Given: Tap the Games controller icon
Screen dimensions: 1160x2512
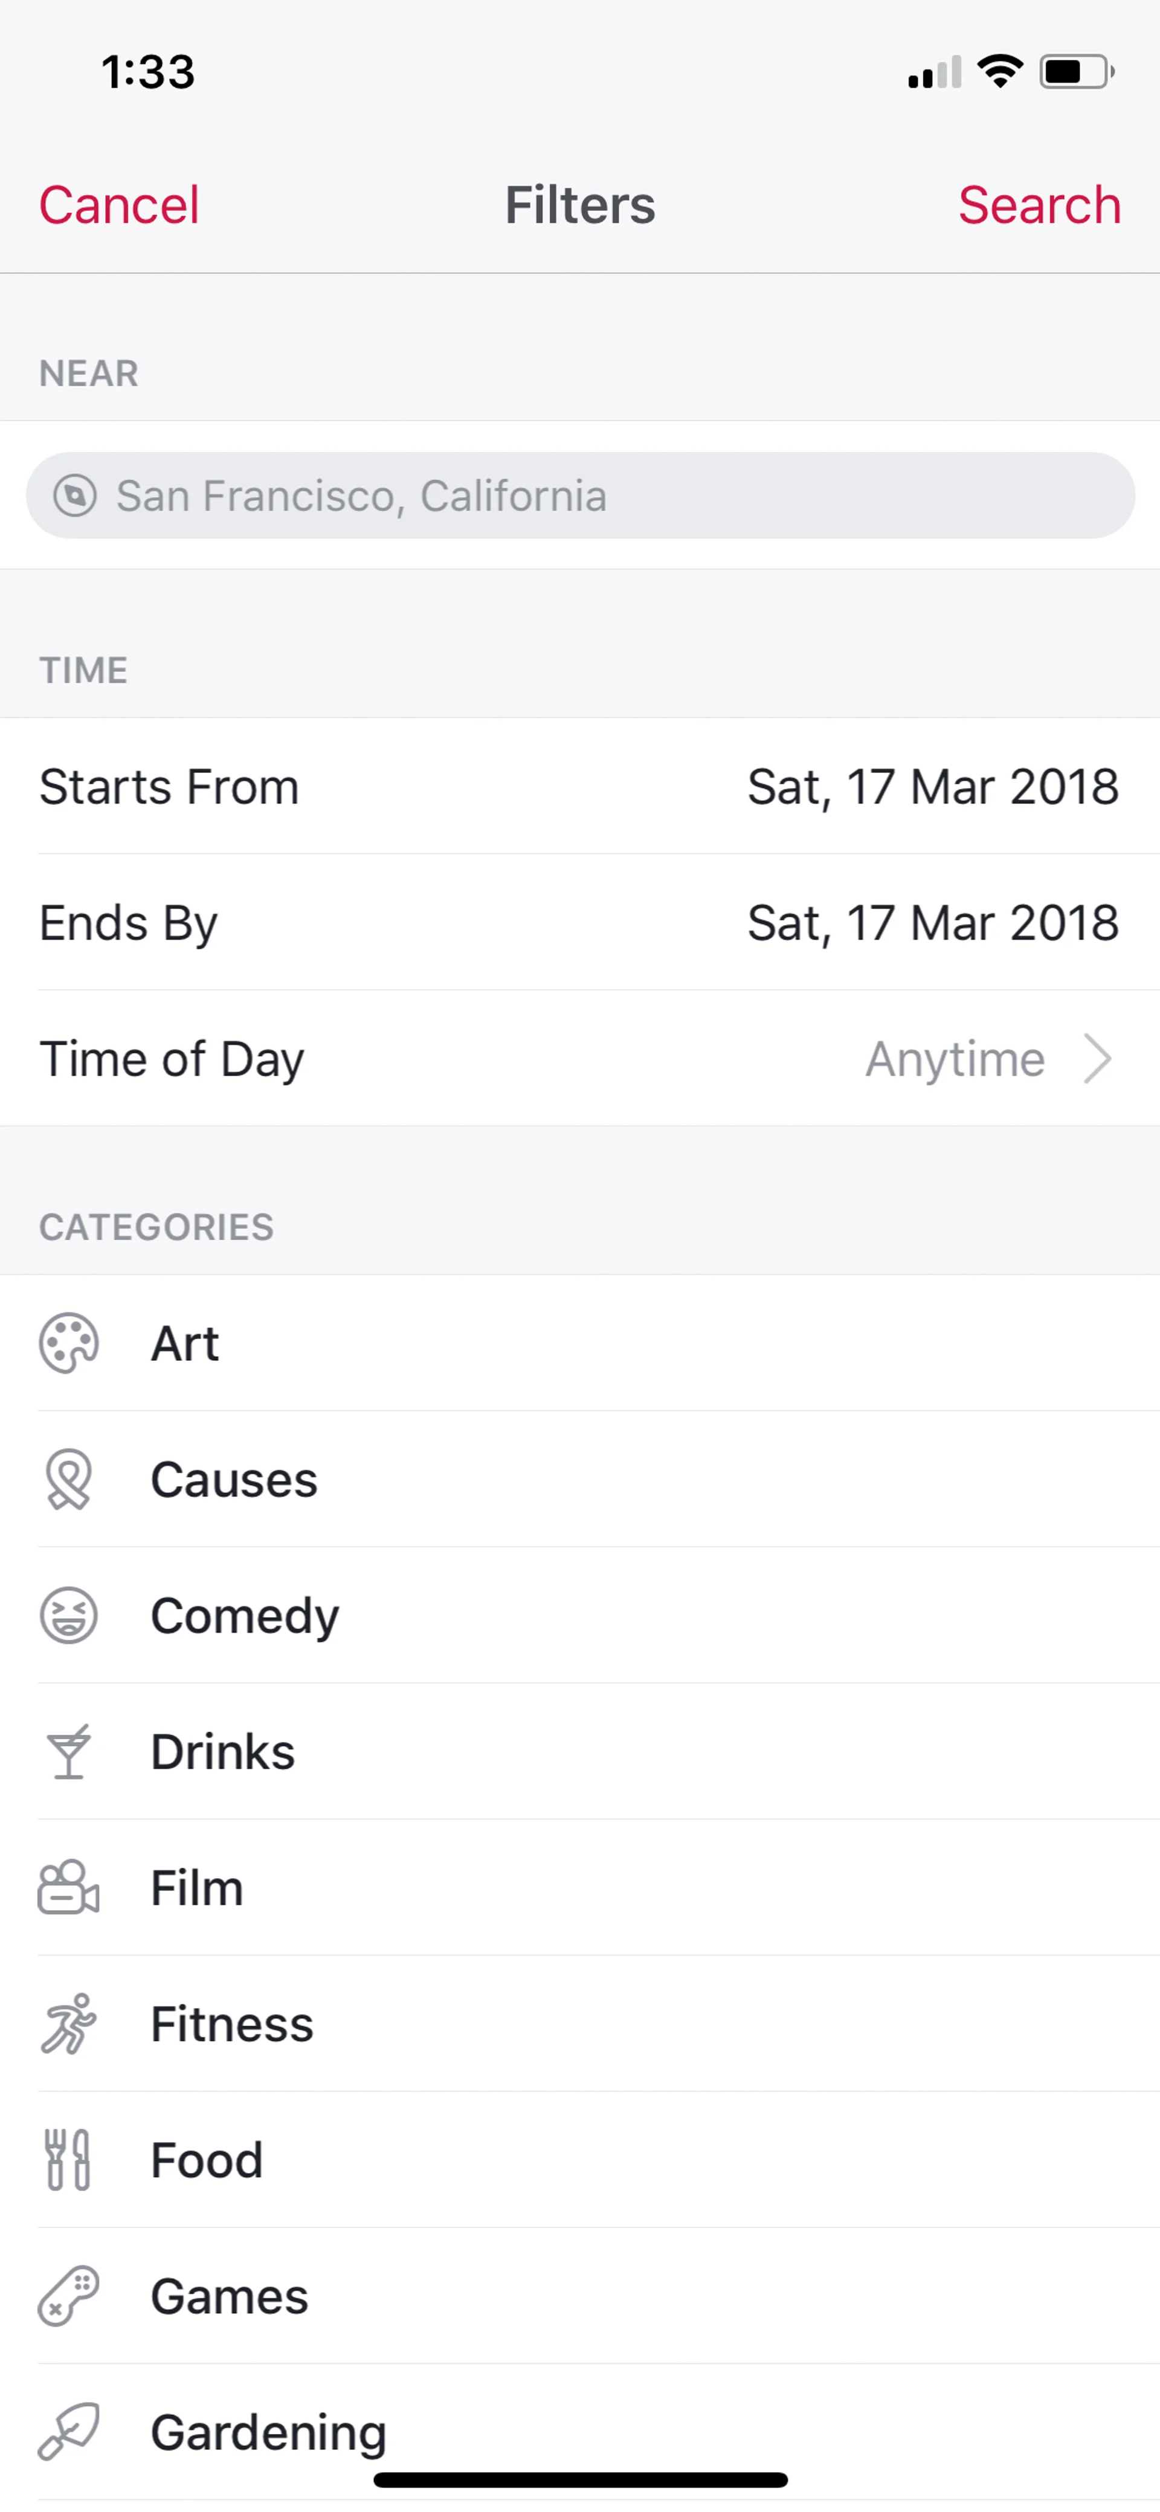Looking at the screenshot, I should pyautogui.click(x=68, y=2296).
